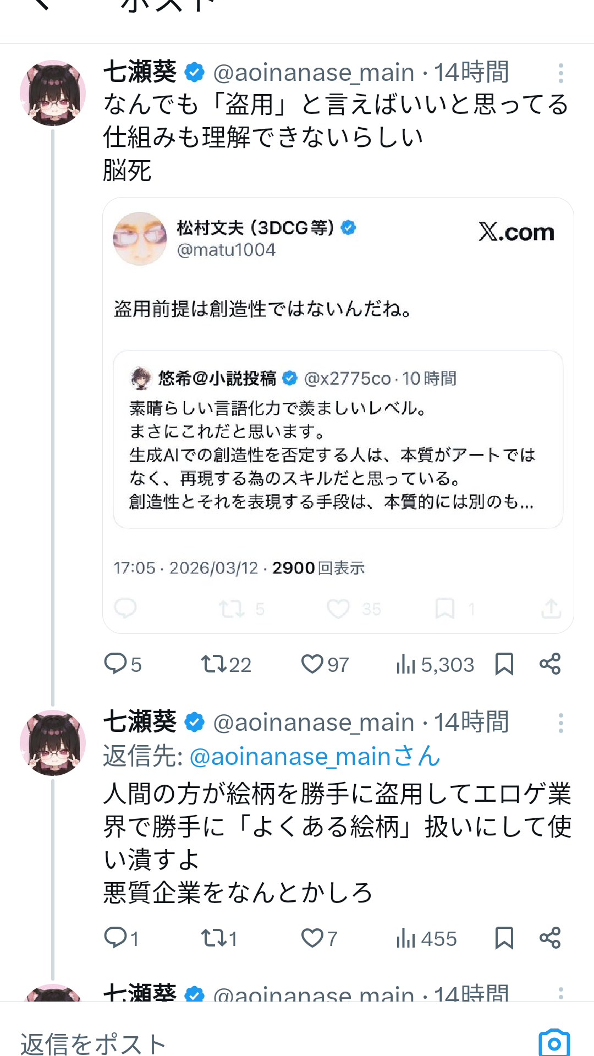Viewport: 594px width, 1056px height.
Task: Share the first 七瀬葵 post
Action: pos(550,664)
